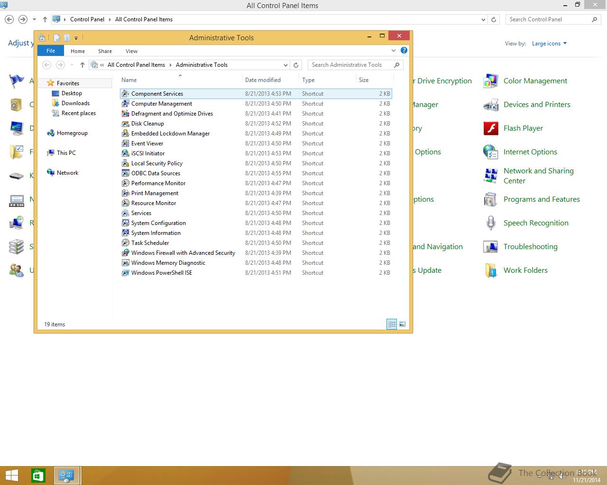Open Color Management icon in Control Panel
This screenshot has height=485, width=607.
coord(490,81)
